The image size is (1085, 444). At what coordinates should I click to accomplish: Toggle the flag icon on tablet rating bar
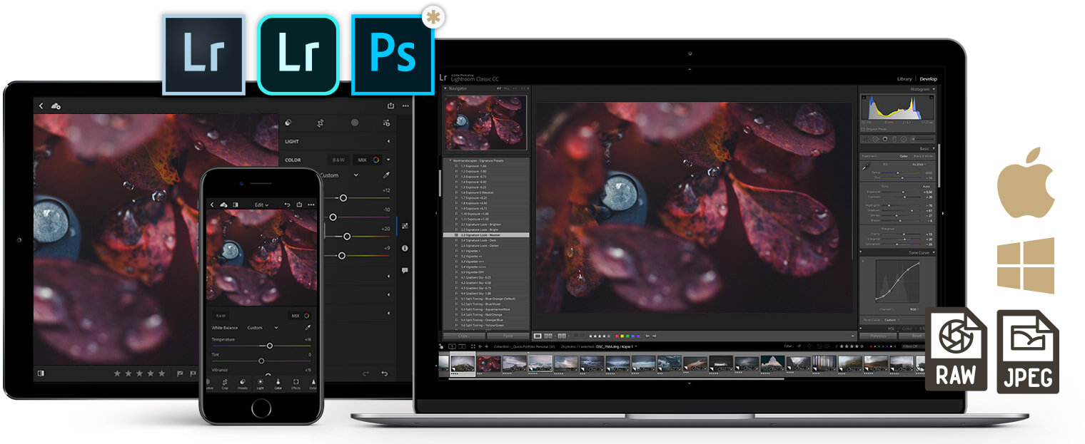[179, 373]
